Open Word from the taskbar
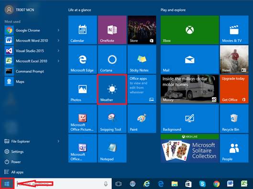Viewport: 253px width, 189px height. click(x=230, y=184)
